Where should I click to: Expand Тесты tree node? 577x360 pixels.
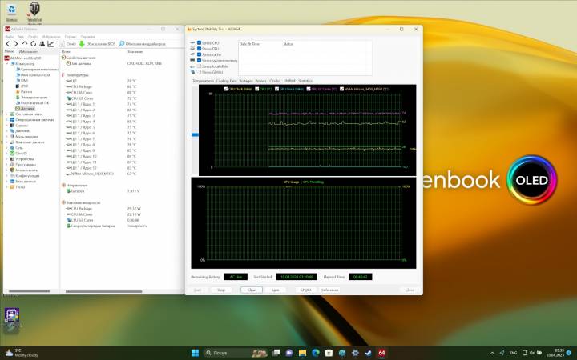(x=7, y=187)
